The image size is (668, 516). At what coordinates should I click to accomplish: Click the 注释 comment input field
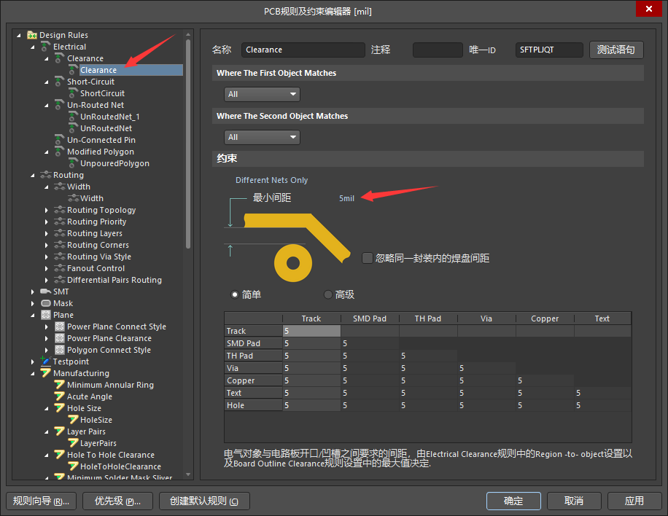438,50
